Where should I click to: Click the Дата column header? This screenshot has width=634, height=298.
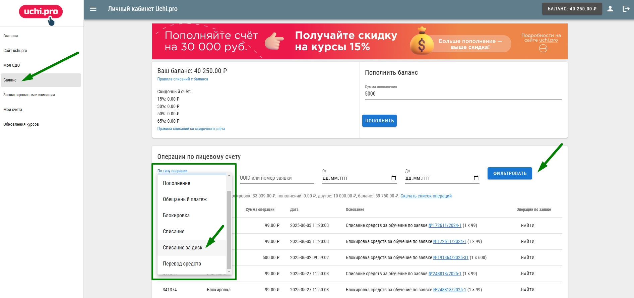294,210
